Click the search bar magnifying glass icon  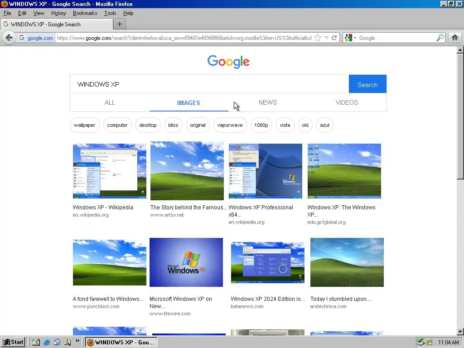(x=440, y=38)
